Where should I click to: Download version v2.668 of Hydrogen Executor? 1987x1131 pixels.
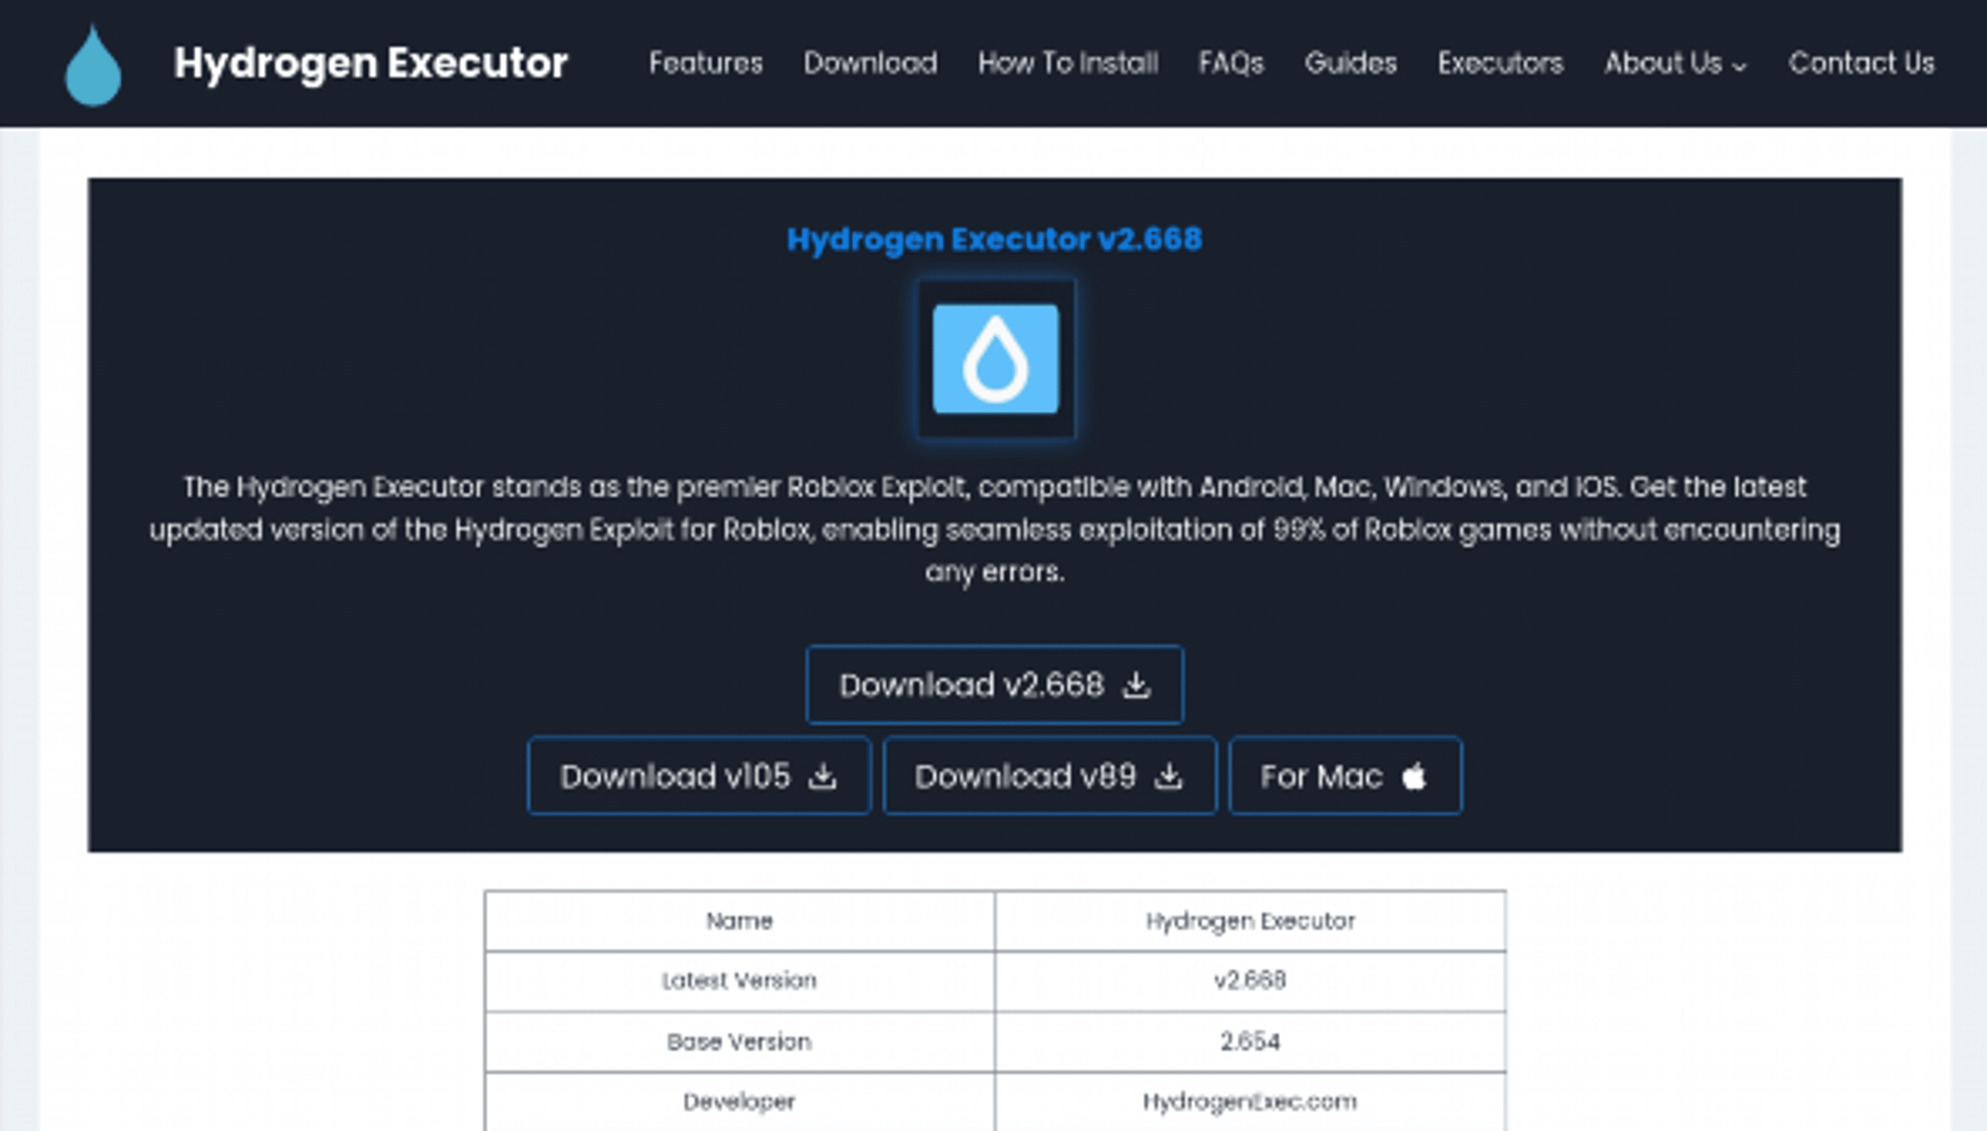tap(995, 684)
